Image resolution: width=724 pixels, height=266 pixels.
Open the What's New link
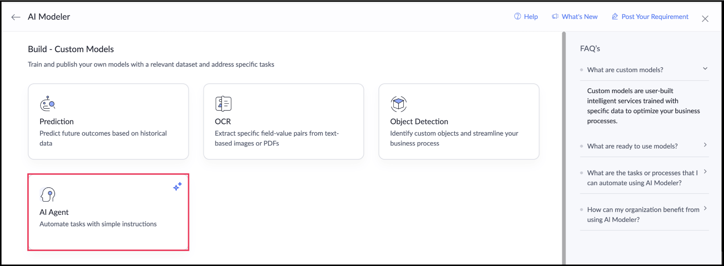[579, 16]
